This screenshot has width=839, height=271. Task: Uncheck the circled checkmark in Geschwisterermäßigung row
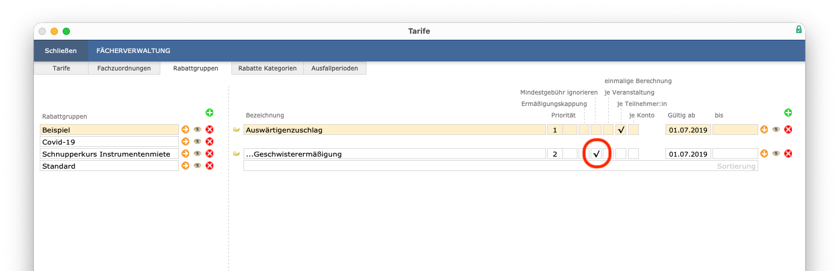click(x=596, y=154)
